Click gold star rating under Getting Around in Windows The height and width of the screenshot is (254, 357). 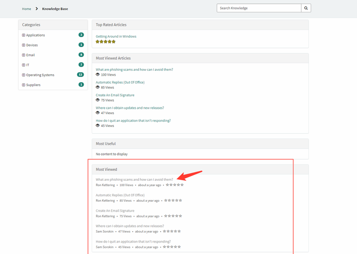pos(106,42)
